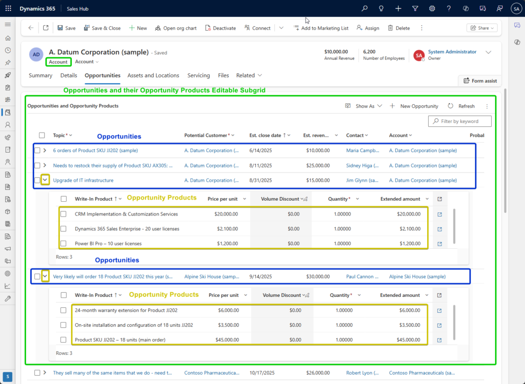Expand the Needs to restock opportunity row
Image resolution: width=525 pixels, height=384 pixels.
[45, 165]
